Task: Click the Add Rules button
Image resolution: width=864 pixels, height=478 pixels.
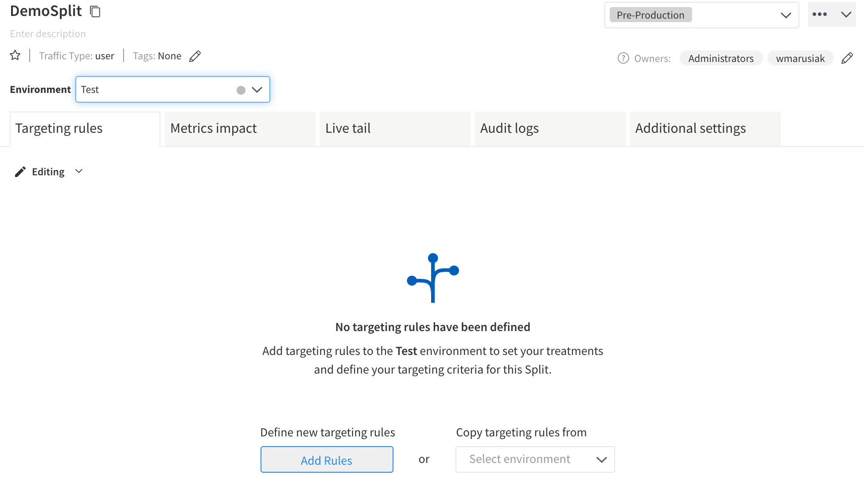Action: click(326, 459)
